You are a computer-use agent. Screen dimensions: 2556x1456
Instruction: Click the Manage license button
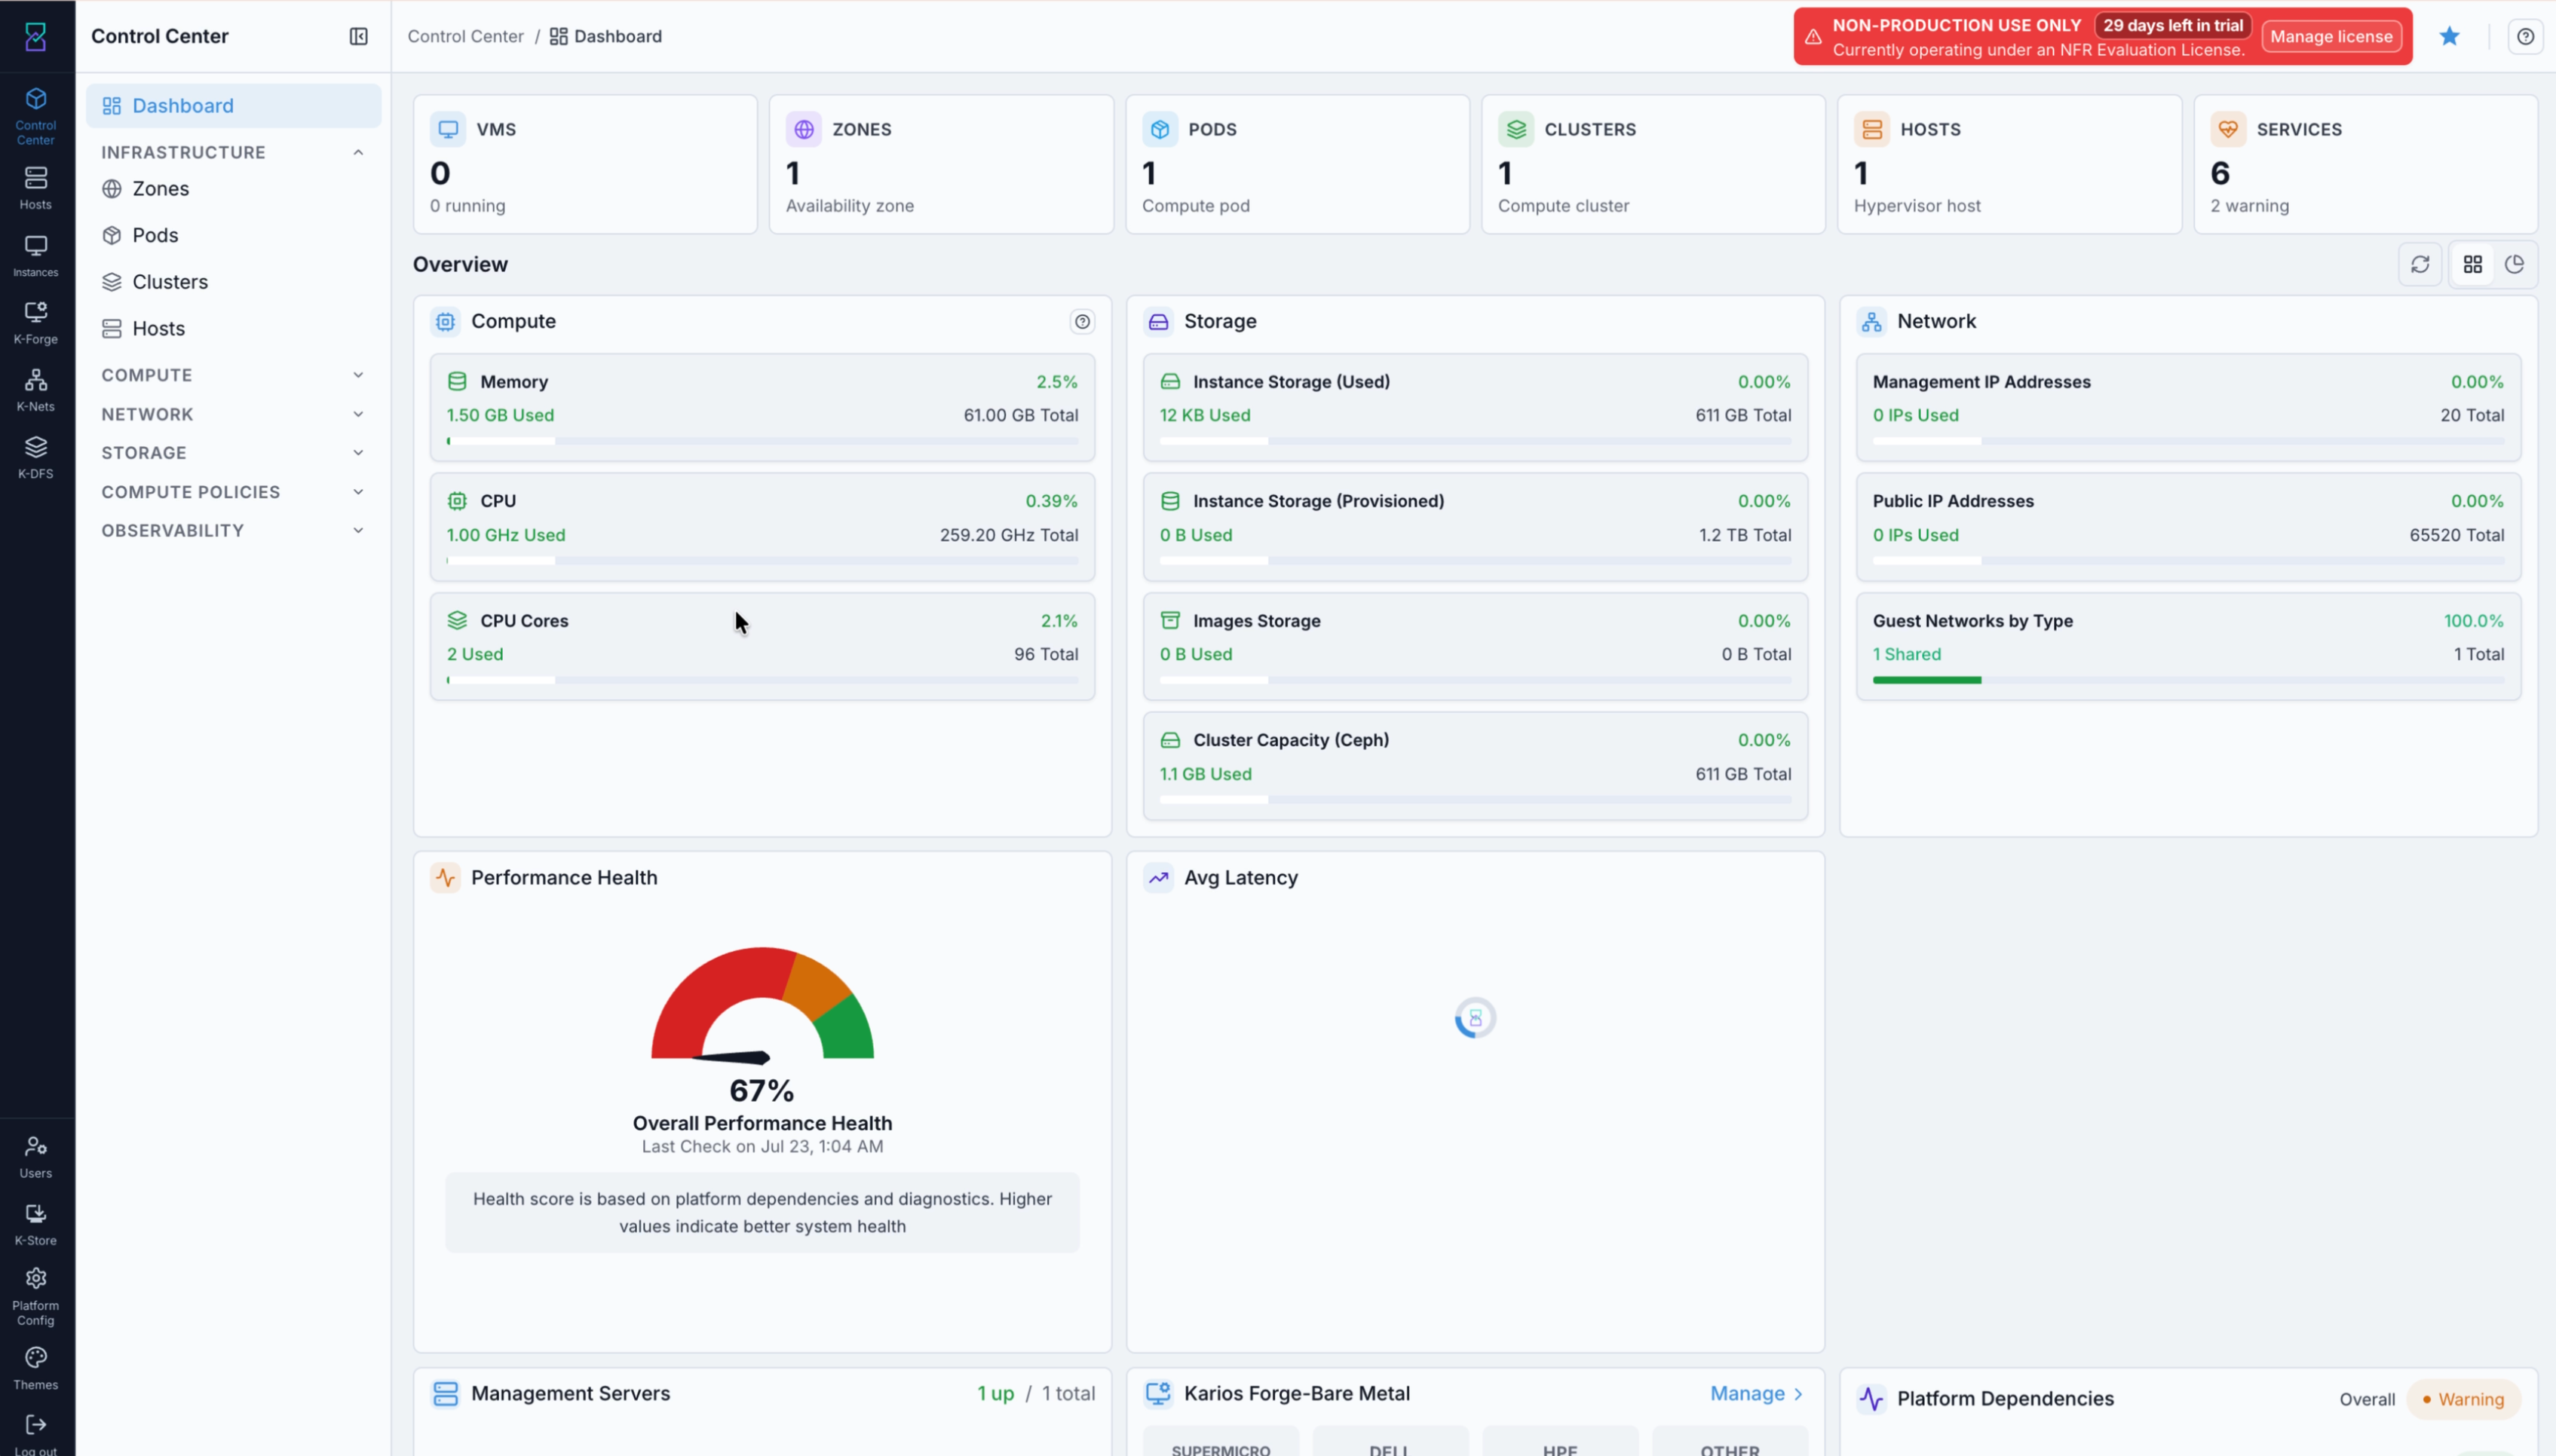pos(2331,36)
